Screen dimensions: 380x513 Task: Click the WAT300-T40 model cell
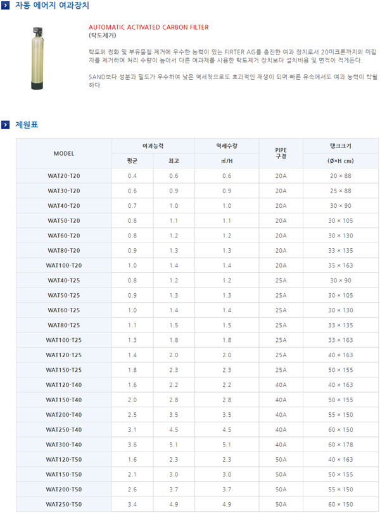[x=63, y=445]
